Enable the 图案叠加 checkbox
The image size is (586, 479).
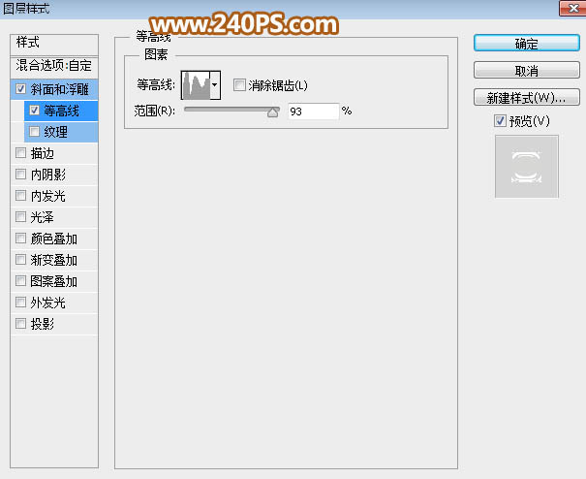pos(20,281)
